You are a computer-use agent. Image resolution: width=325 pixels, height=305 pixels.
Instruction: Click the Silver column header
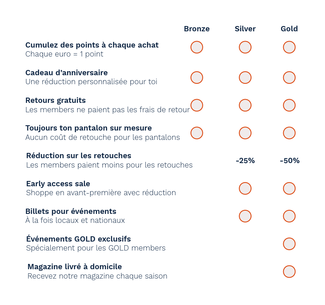coord(245,29)
